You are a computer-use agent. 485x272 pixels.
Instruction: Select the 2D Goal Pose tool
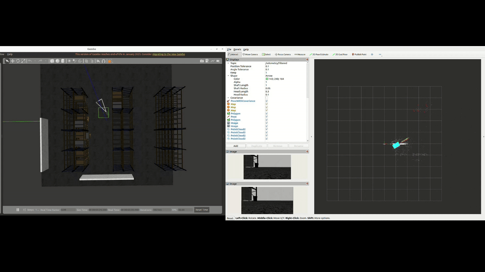click(x=340, y=54)
